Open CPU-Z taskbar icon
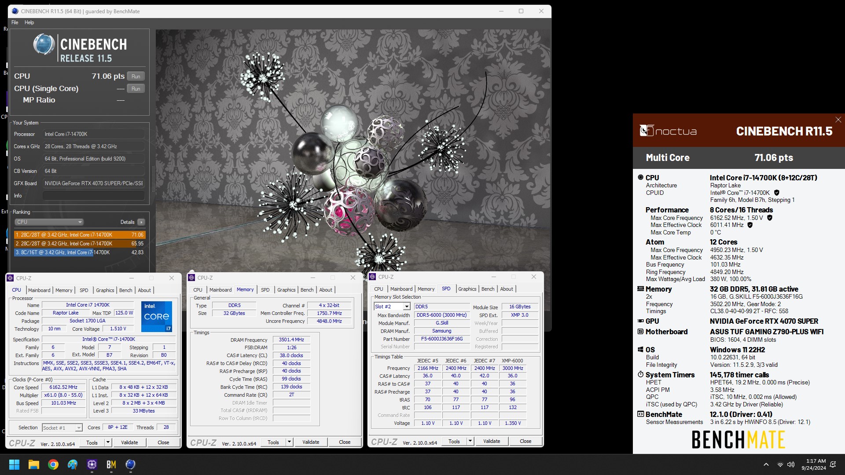845x475 pixels. tap(92, 464)
